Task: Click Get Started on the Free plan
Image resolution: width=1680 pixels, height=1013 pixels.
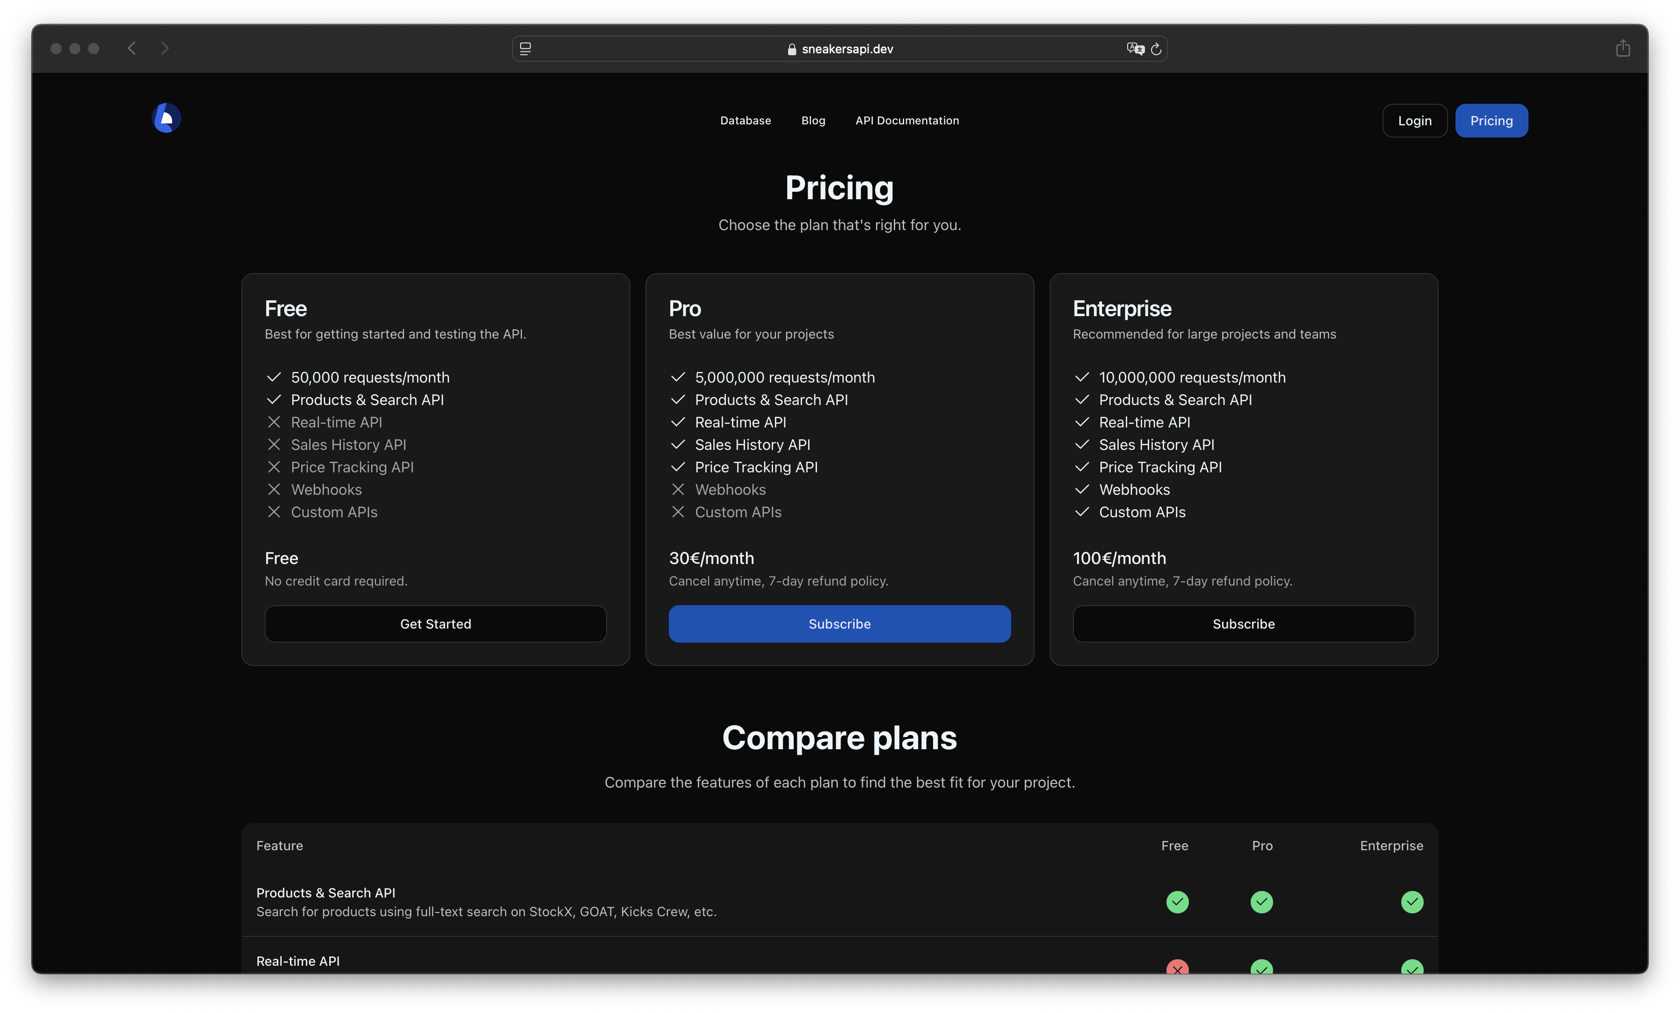Action: click(436, 624)
